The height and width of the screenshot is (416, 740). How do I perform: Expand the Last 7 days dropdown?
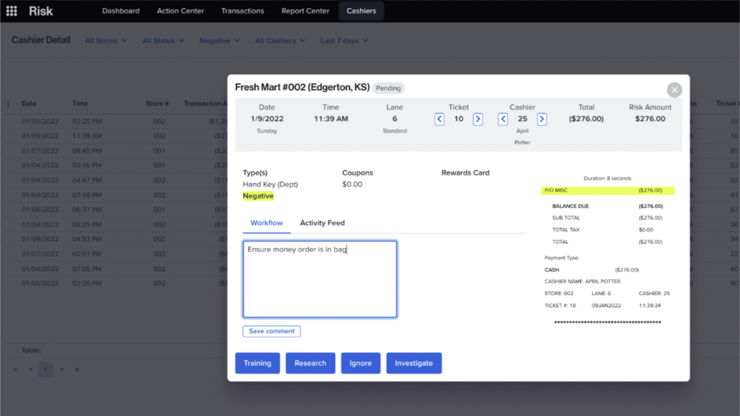coord(344,41)
